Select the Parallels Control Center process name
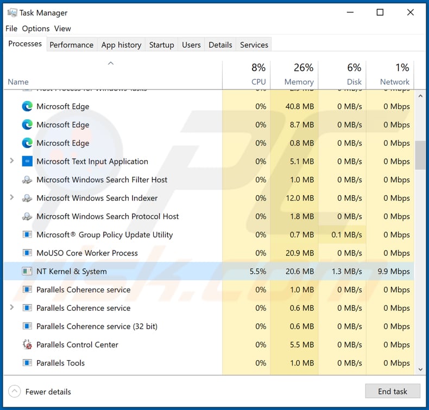 coord(77,344)
